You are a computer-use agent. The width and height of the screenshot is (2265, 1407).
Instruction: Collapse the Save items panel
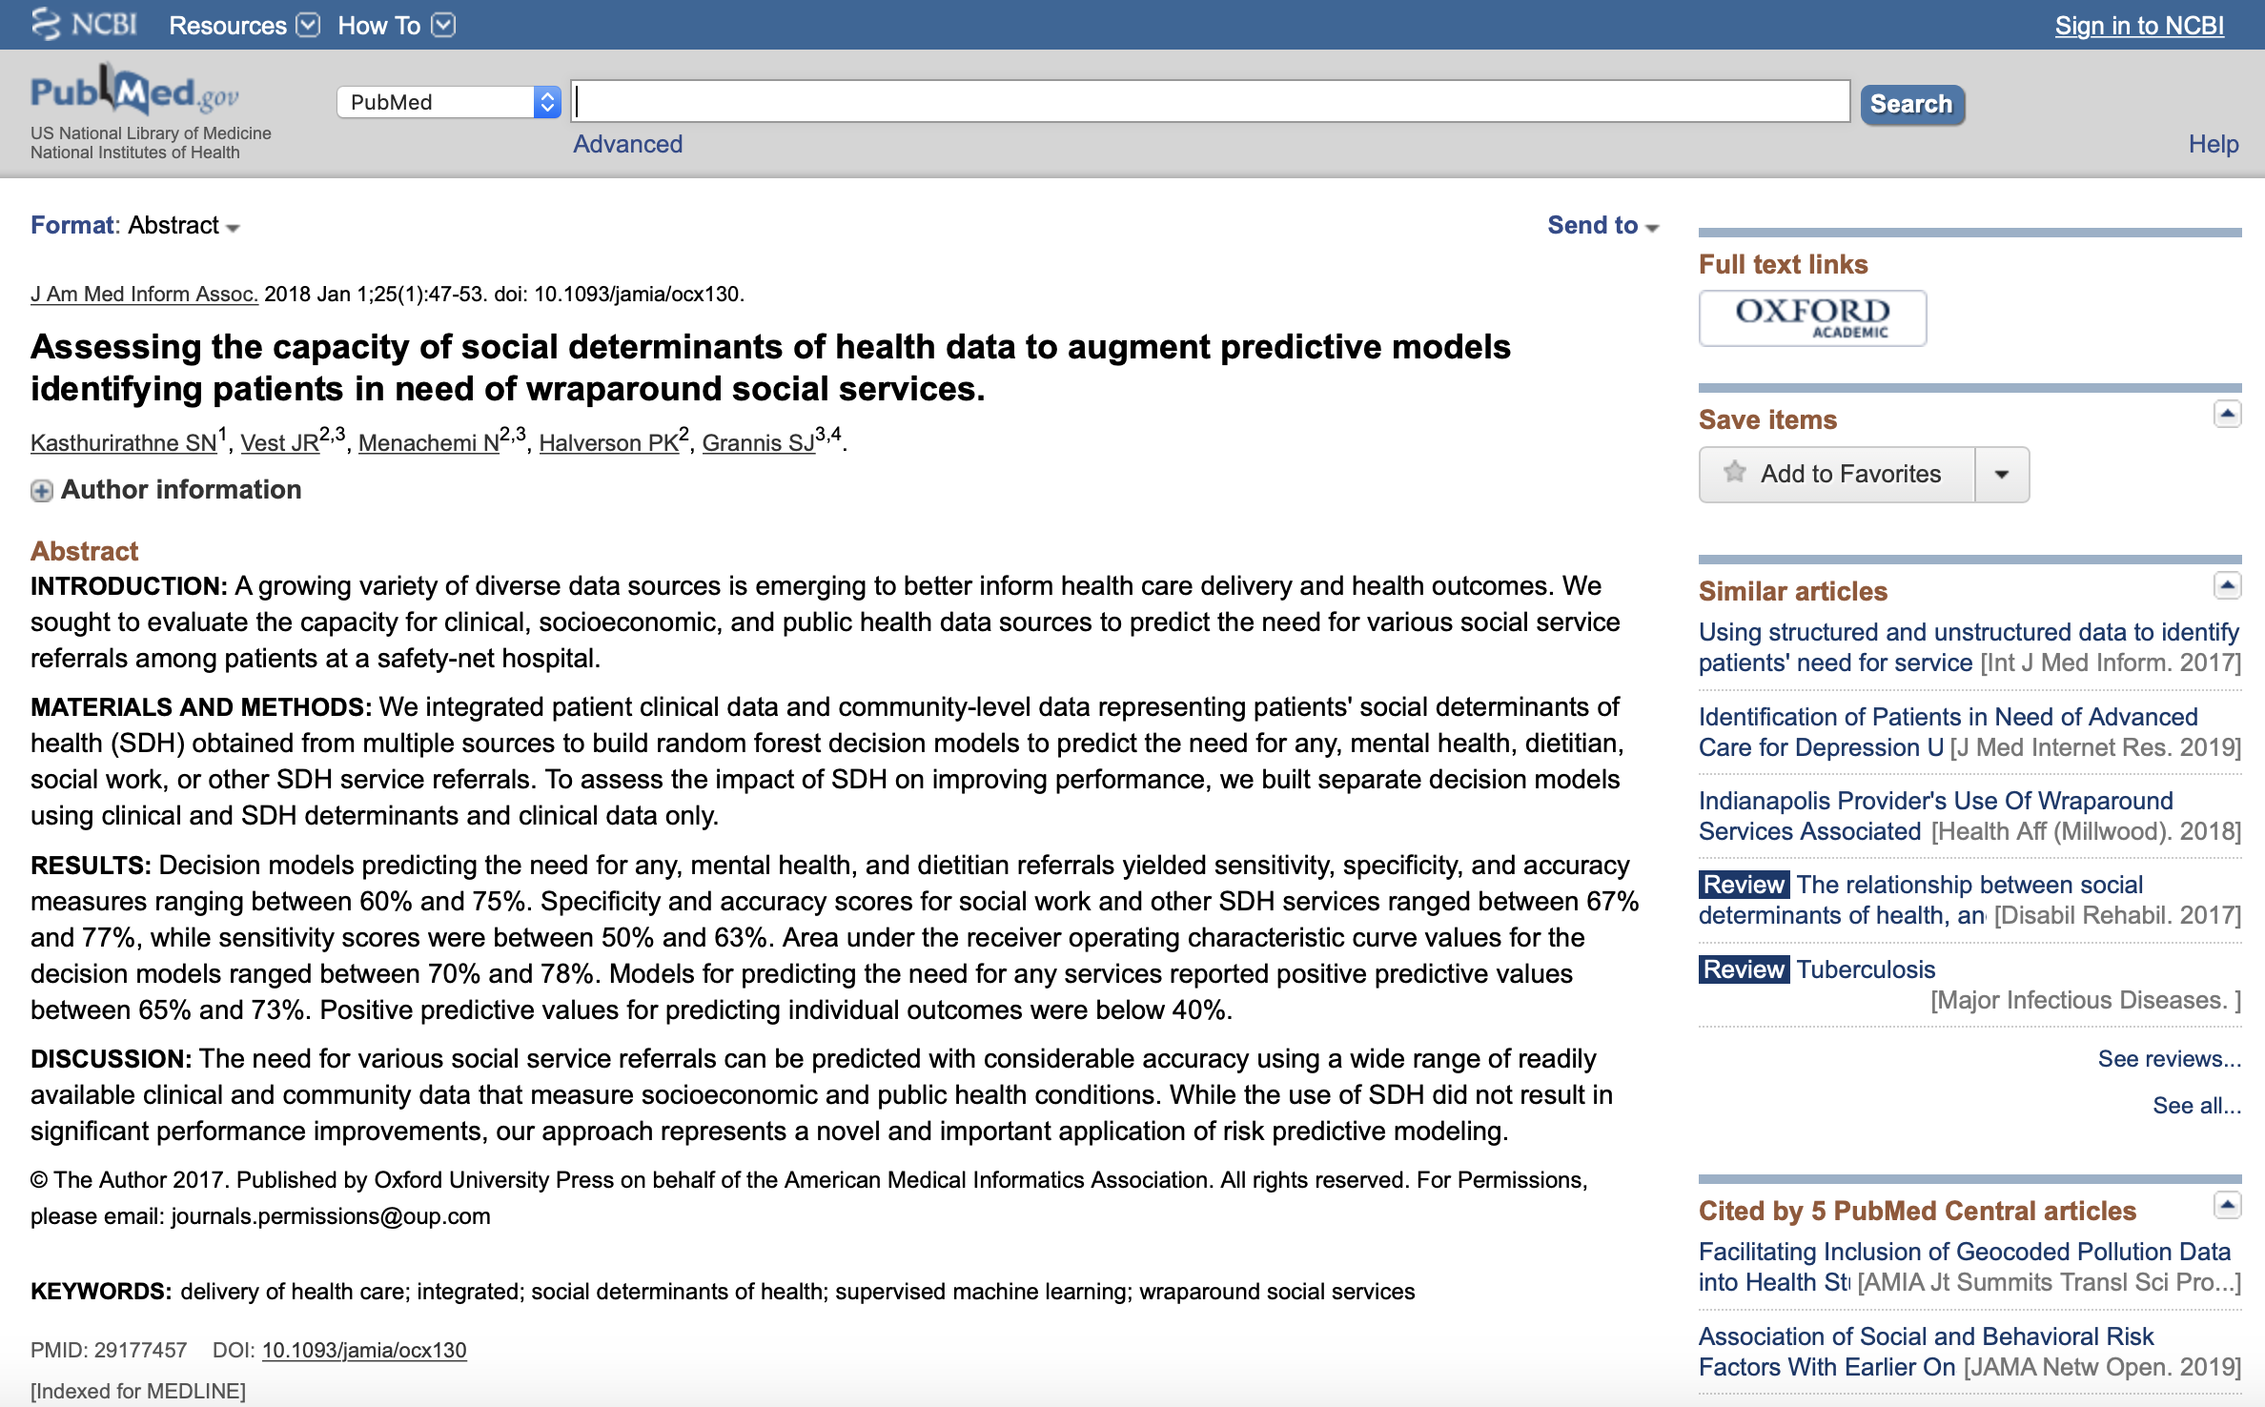tap(2227, 414)
